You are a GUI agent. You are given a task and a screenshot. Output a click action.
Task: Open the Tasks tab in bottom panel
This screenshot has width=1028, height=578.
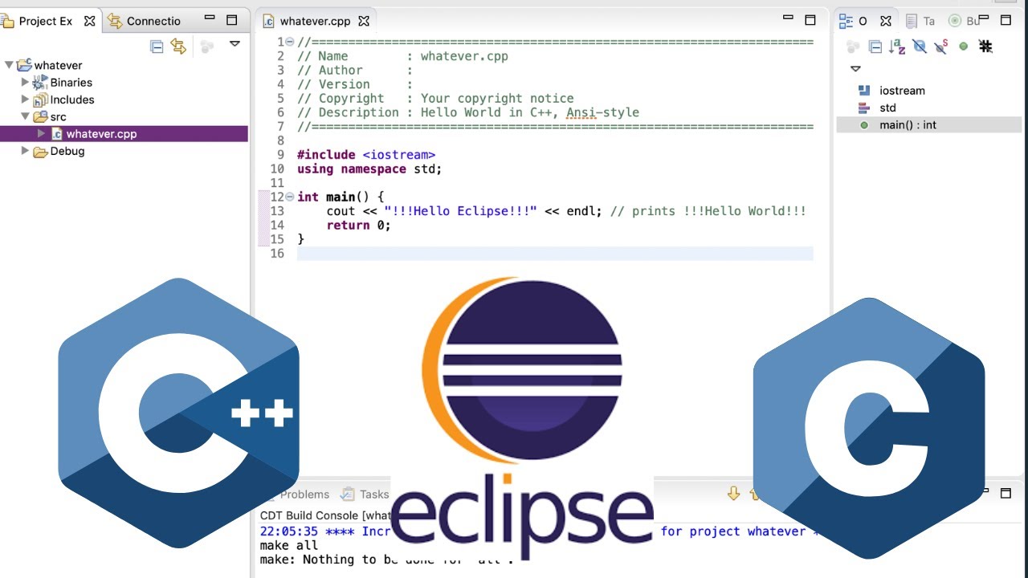[365, 495]
